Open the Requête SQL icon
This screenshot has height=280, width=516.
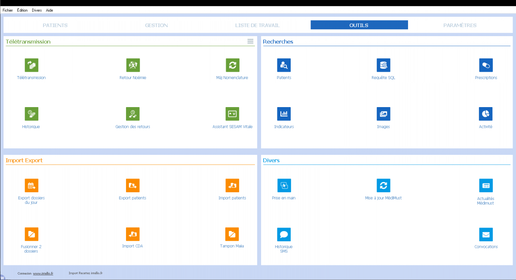pos(383,65)
